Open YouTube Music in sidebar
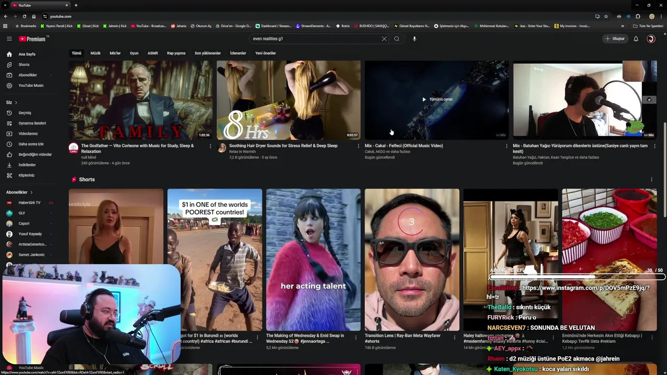 click(x=31, y=85)
